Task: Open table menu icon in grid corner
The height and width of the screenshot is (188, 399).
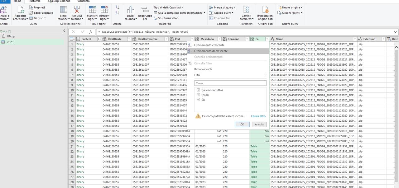Action: 72,39
